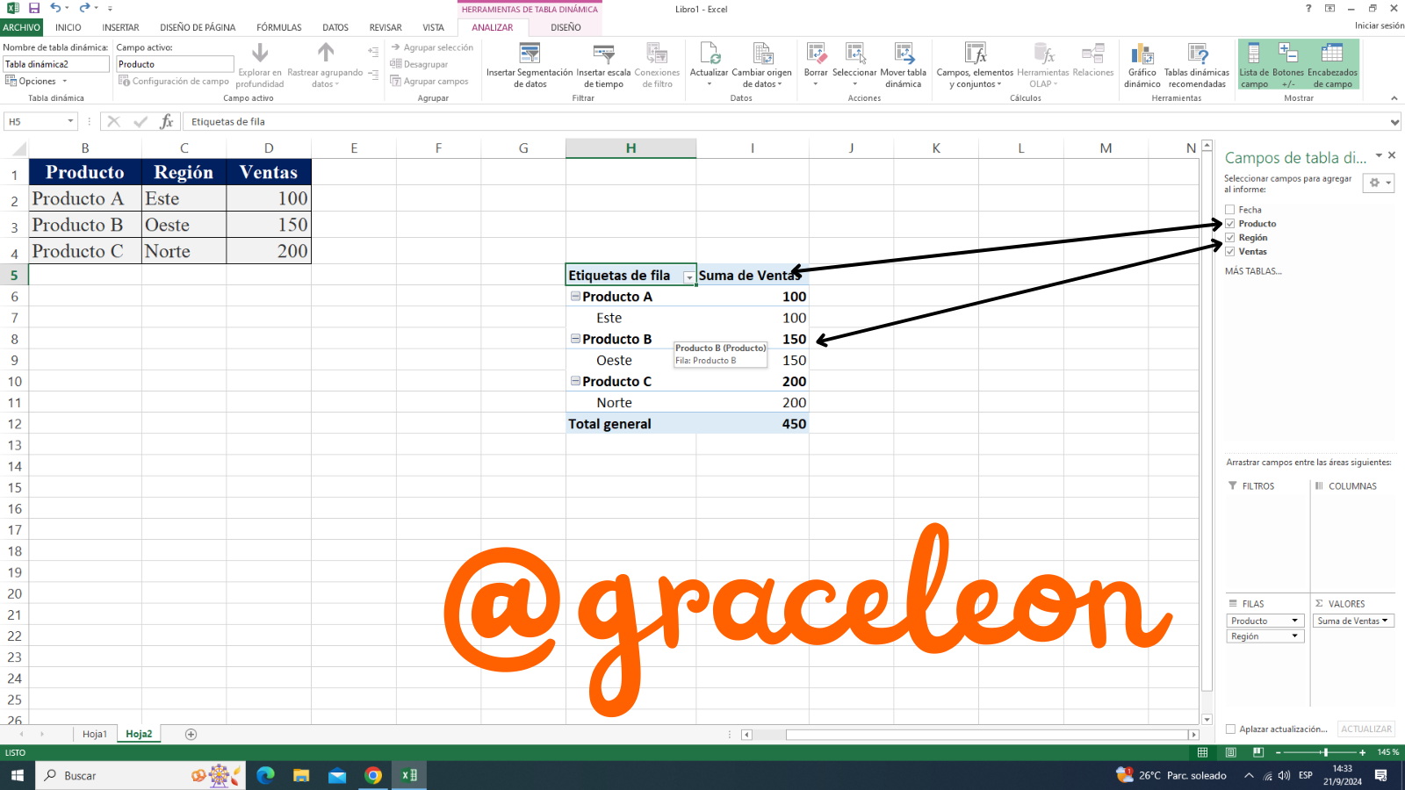1405x790 pixels.
Task: Open the ARCHIVO menu
Action: (21, 27)
